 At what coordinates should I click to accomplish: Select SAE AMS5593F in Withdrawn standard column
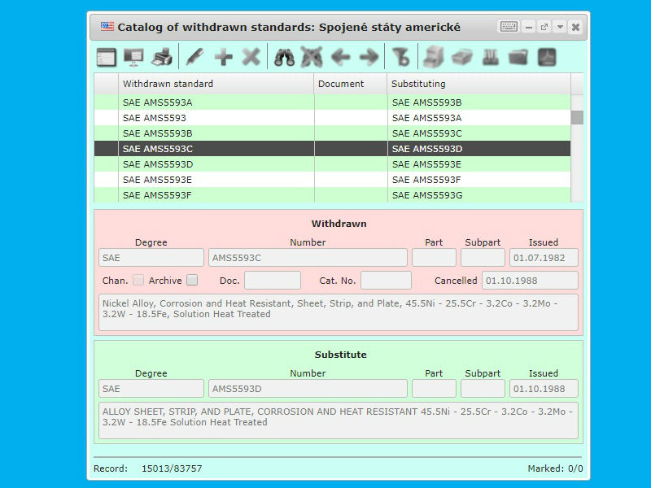click(157, 195)
